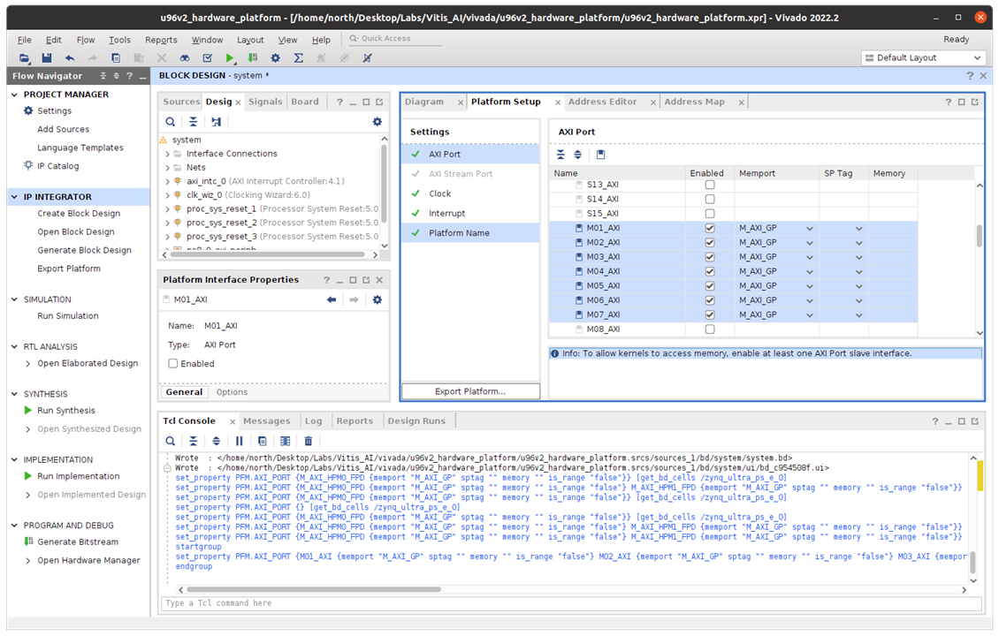Switch to the Messages tab

coord(266,420)
